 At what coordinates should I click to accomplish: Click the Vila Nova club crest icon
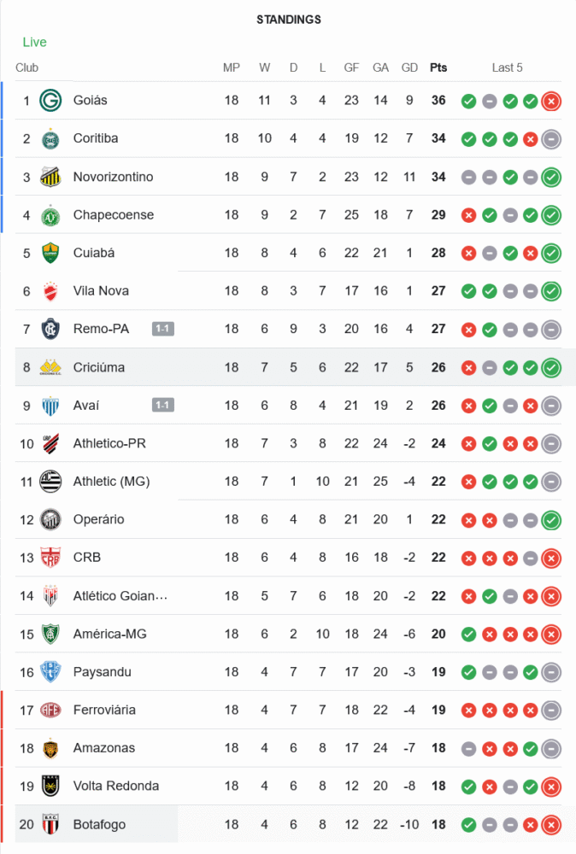tap(50, 291)
